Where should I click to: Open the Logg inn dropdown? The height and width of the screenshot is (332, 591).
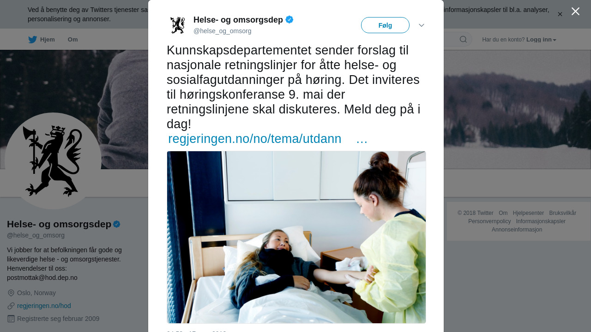(x=541, y=40)
